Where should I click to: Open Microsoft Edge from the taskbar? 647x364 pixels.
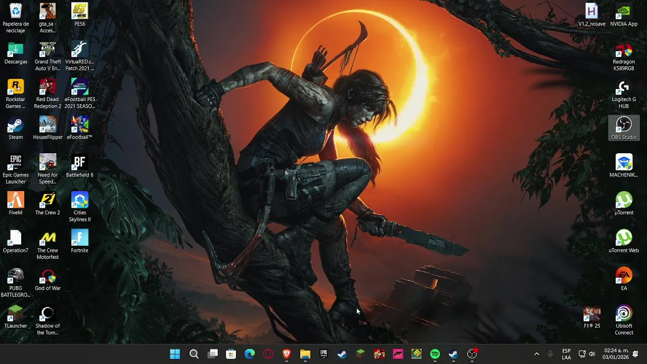(x=250, y=354)
